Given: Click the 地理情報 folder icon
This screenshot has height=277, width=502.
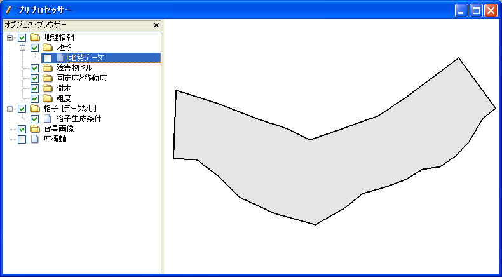Looking at the screenshot, I should click(x=34, y=37).
